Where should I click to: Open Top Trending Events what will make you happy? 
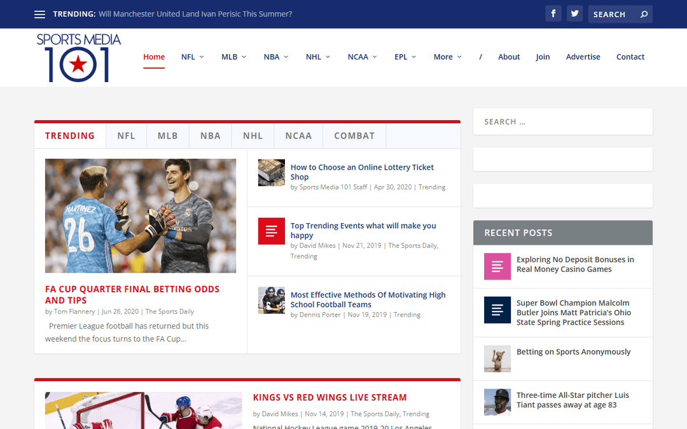pos(363,230)
